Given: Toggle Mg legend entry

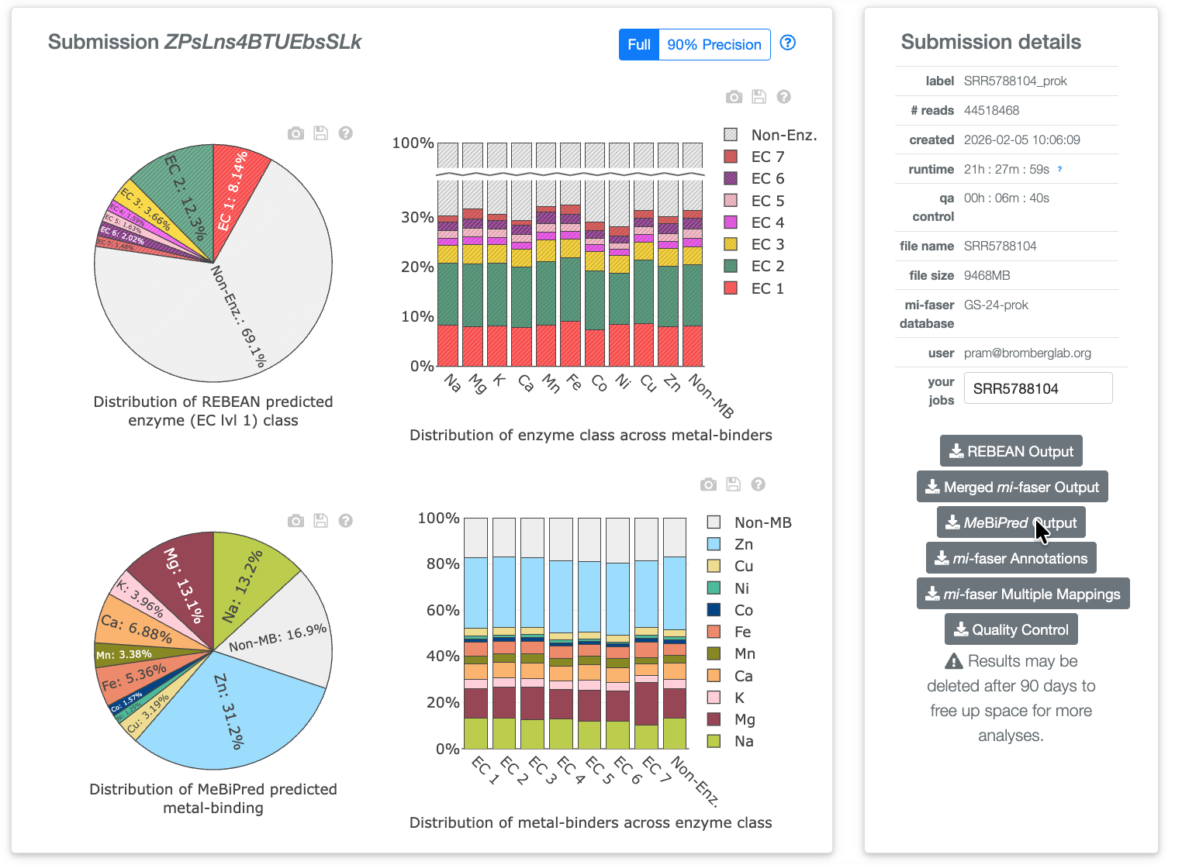Looking at the screenshot, I should tap(731, 719).
